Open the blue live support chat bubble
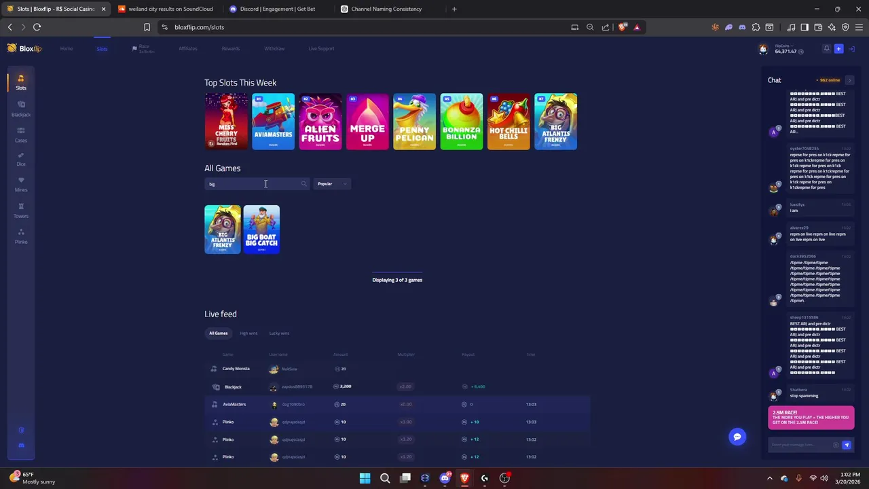Viewport: 869px width, 489px height. pos(737,437)
